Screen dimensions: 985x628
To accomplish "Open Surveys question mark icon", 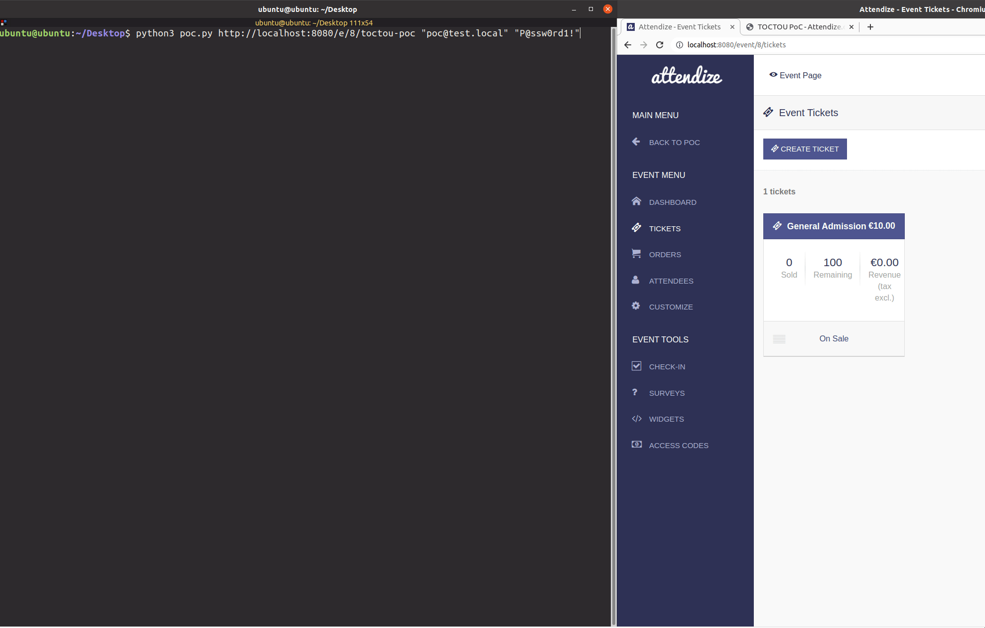I will click(x=635, y=392).
